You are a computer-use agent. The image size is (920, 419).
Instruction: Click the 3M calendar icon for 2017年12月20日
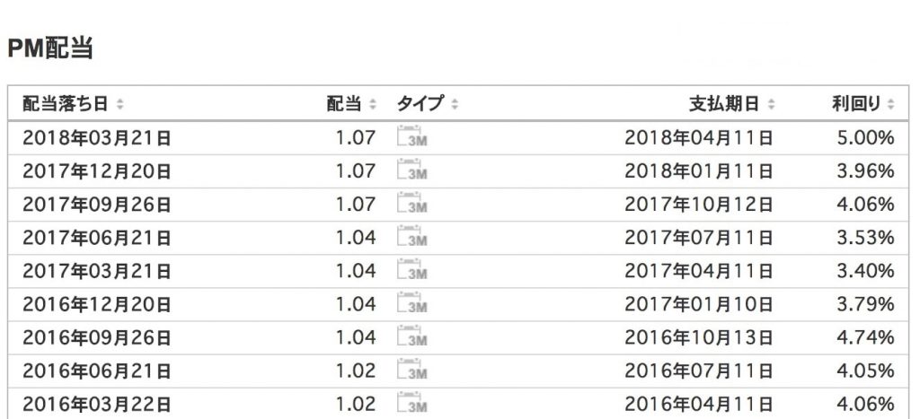click(412, 170)
